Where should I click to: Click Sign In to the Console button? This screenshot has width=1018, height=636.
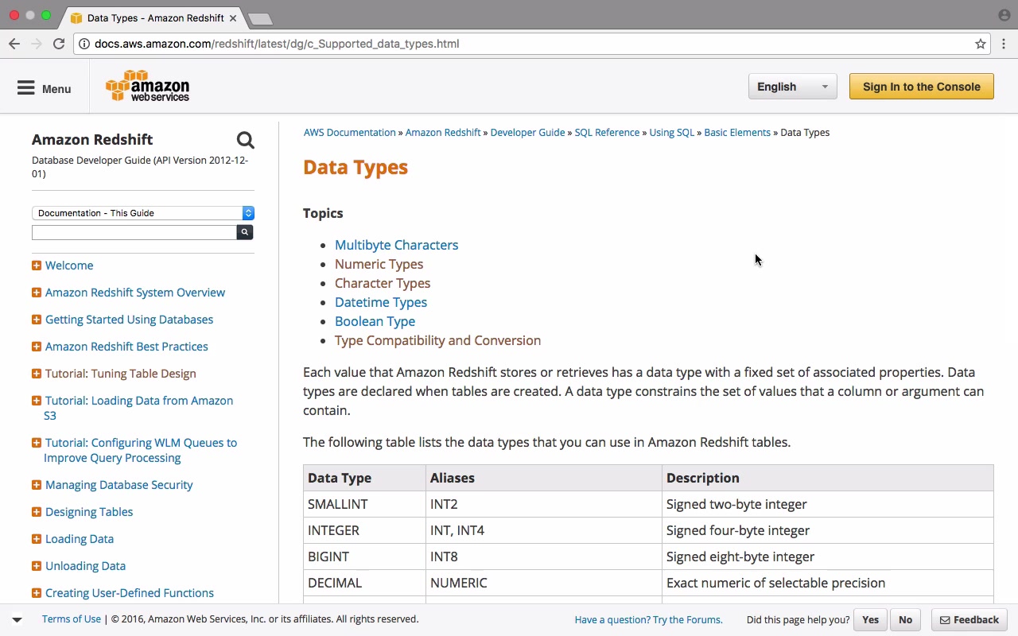tap(921, 87)
